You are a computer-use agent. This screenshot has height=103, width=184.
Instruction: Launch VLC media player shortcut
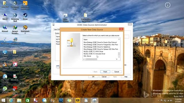(x=5, y=66)
